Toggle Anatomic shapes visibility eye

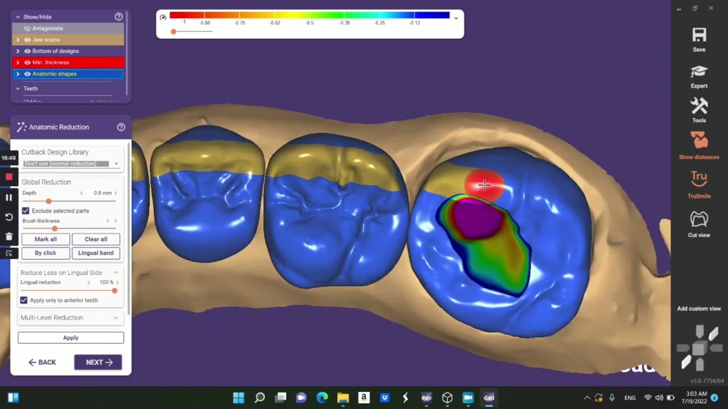[x=27, y=74]
